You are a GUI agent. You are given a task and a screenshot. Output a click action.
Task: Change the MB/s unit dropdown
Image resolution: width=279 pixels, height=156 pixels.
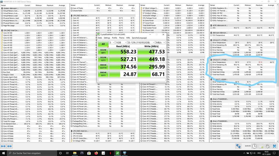[160, 42]
